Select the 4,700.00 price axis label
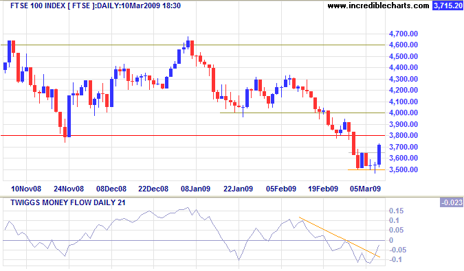 (x=404, y=34)
